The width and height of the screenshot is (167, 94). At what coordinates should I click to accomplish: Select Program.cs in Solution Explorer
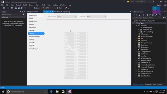pyautogui.click(x=144, y=69)
